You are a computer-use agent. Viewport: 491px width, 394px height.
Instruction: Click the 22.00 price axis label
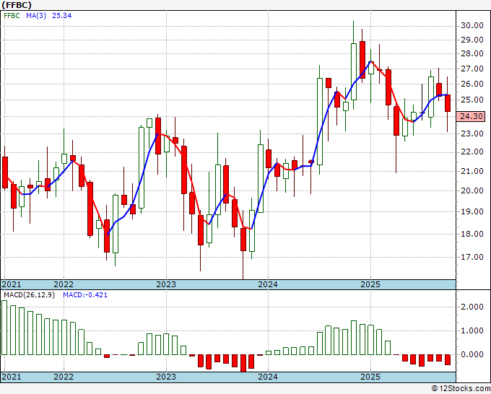[472, 152]
